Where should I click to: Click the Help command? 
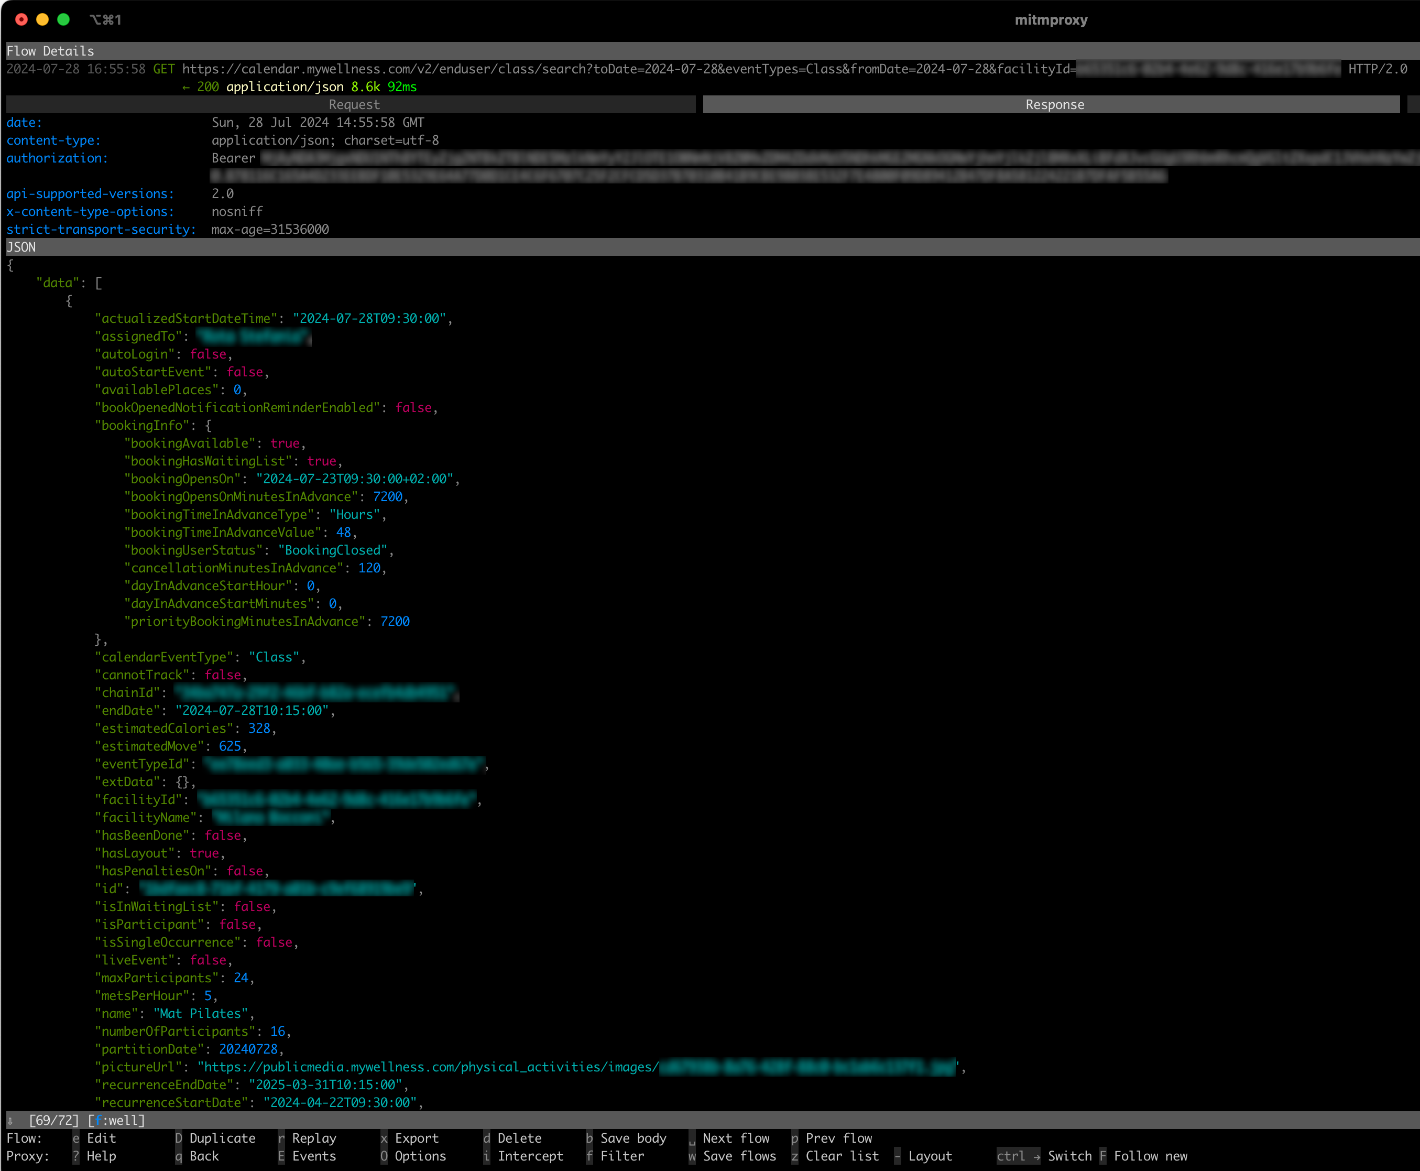click(x=94, y=1155)
